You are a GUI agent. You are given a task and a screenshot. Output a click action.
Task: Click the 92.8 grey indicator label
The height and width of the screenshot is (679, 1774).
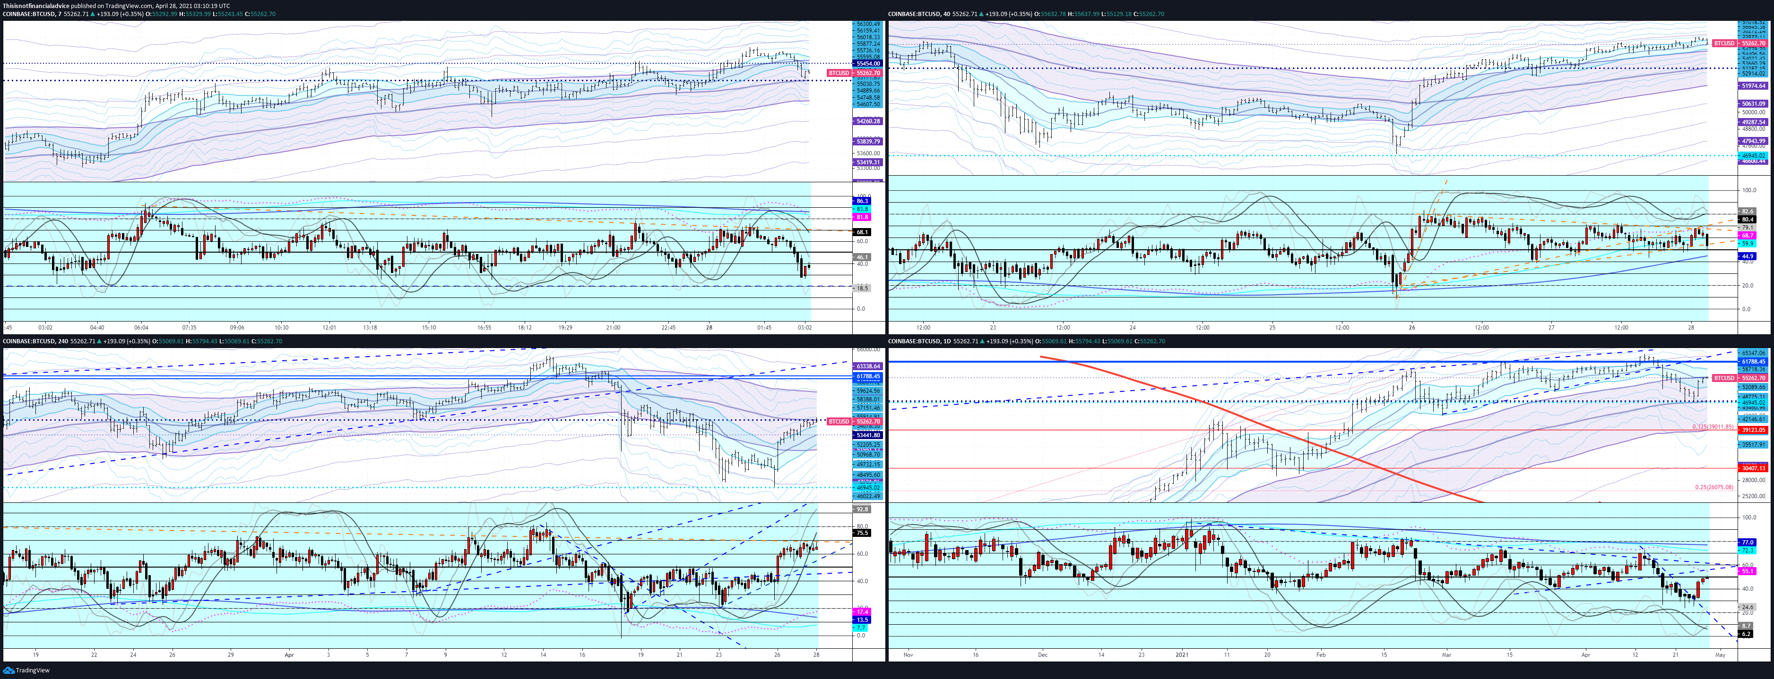tap(862, 510)
